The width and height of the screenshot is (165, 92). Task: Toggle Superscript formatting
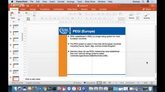coord(59,18)
